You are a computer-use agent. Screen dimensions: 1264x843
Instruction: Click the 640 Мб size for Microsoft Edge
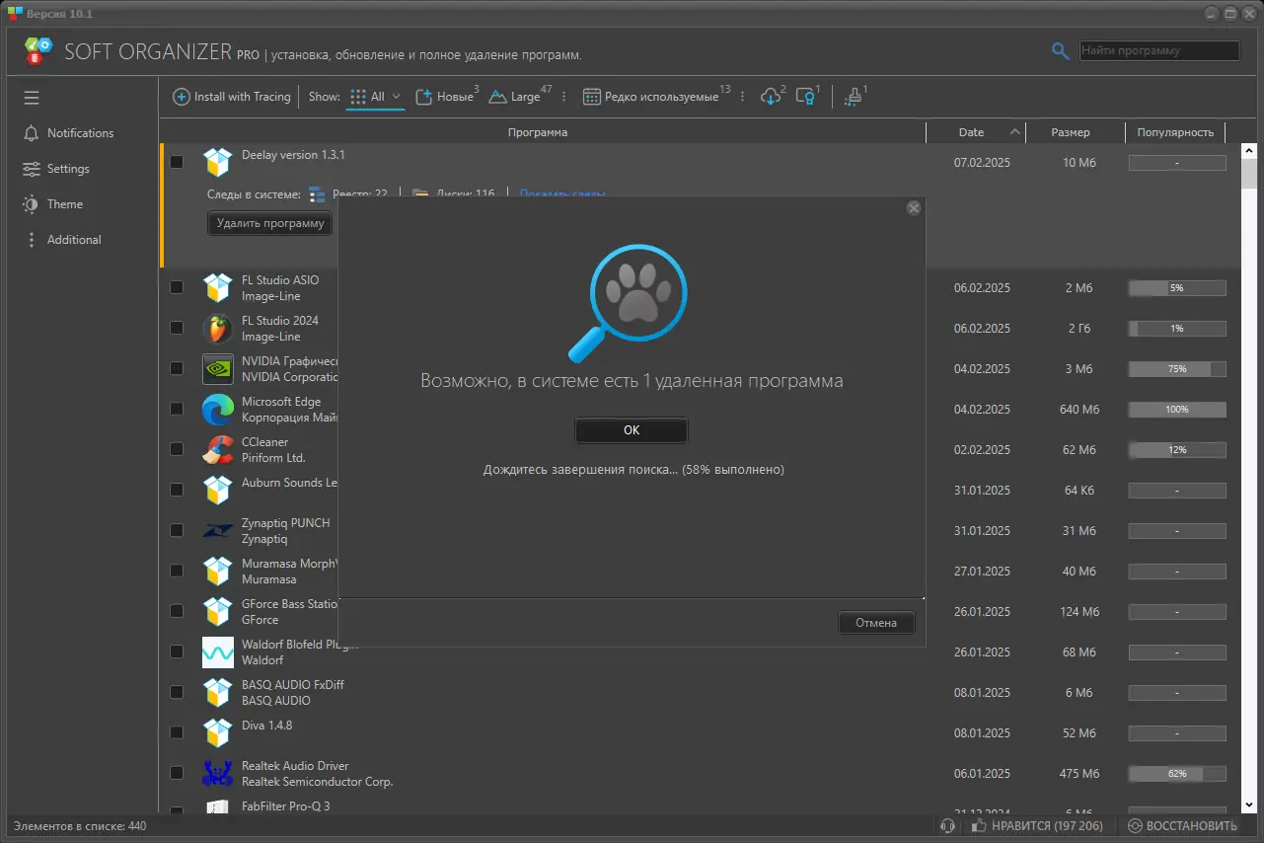point(1078,410)
